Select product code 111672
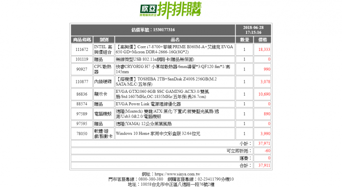Screen dimensions: 342x187 tap(82, 49)
